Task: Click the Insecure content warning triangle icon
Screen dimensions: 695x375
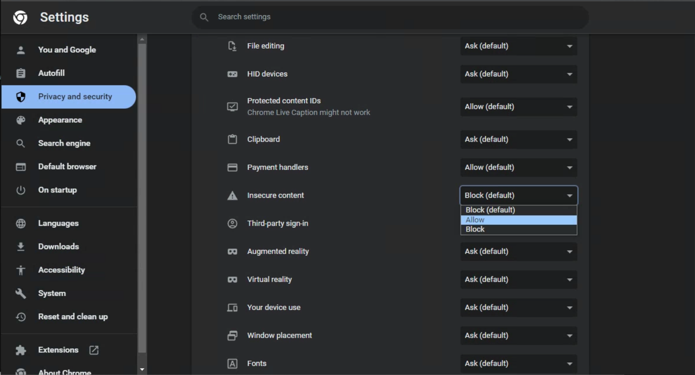Action: click(232, 196)
